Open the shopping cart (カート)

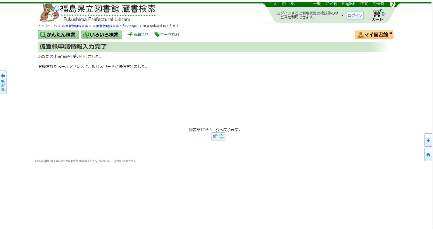(x=378, y=15)
